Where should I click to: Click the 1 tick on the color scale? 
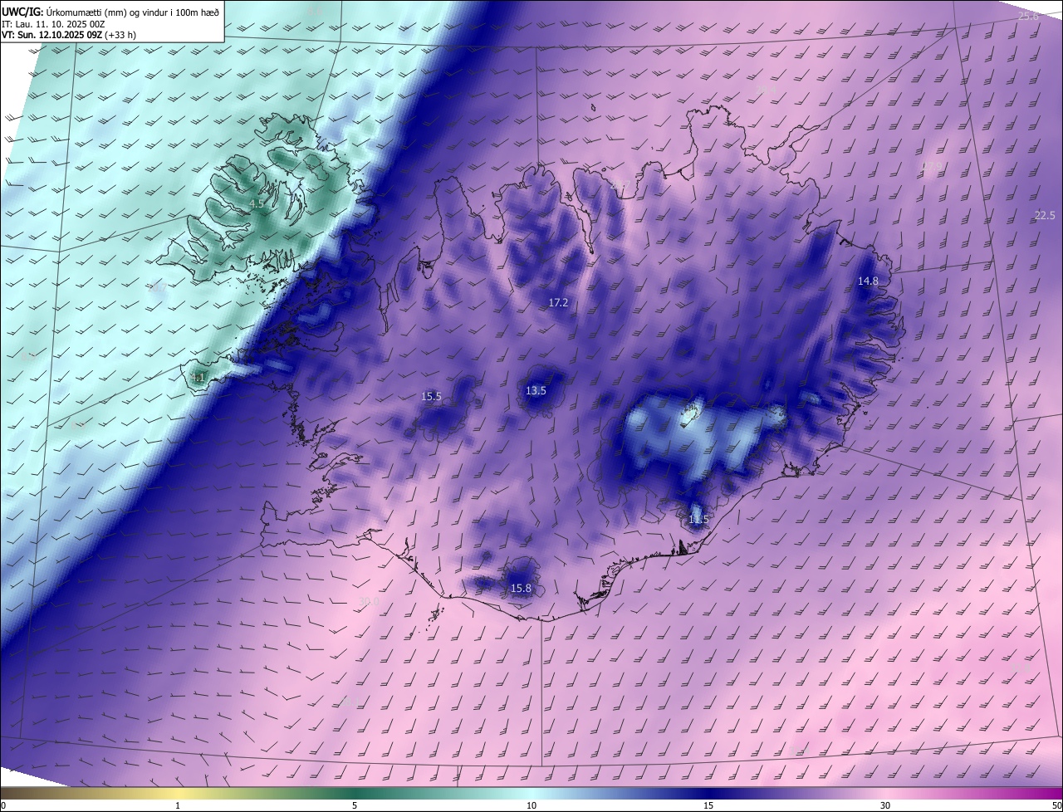click(178, 805)
